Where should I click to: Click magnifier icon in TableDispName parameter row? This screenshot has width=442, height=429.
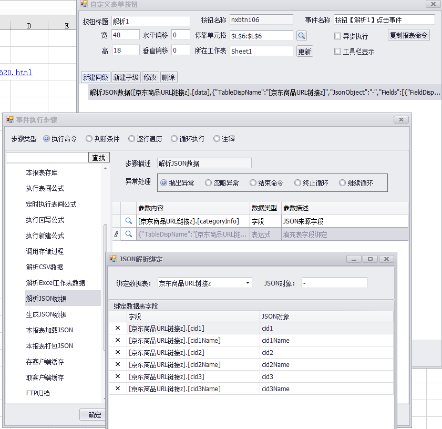(x=129, y=234)
